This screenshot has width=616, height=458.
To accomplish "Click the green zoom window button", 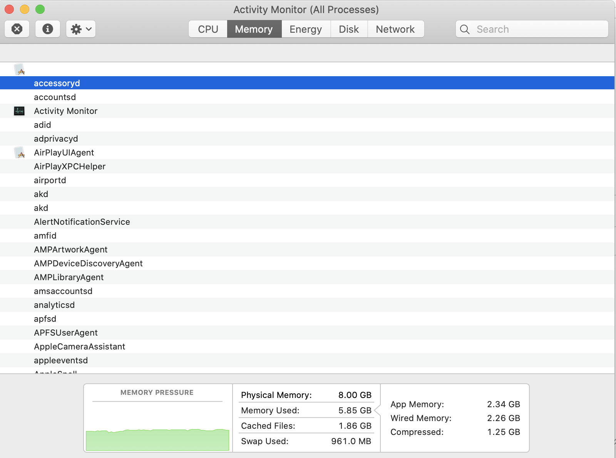I will coord(40,9).
